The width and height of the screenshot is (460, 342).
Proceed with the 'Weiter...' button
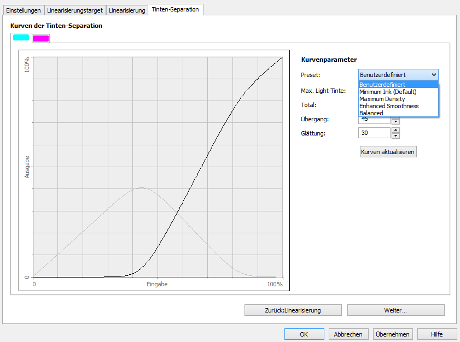click(395, 310)
